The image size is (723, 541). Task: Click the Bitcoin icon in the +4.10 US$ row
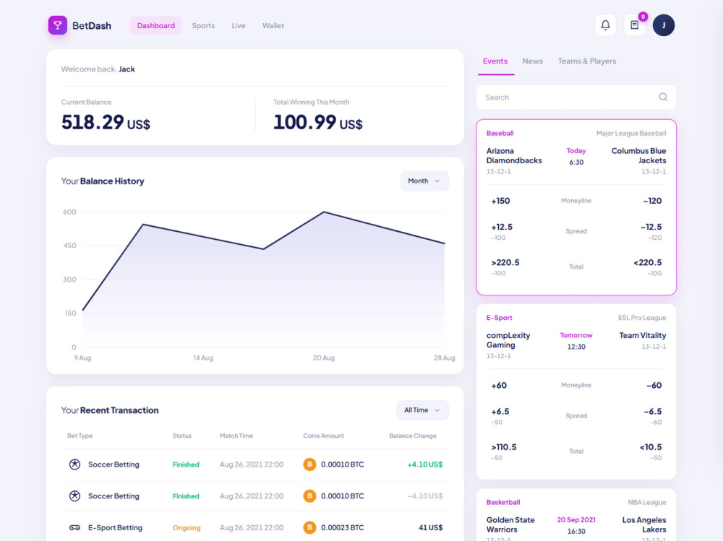(309, 464)
